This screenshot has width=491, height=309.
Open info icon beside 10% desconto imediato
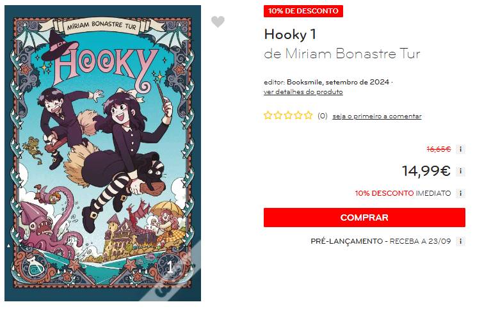(x=460, y=193)
